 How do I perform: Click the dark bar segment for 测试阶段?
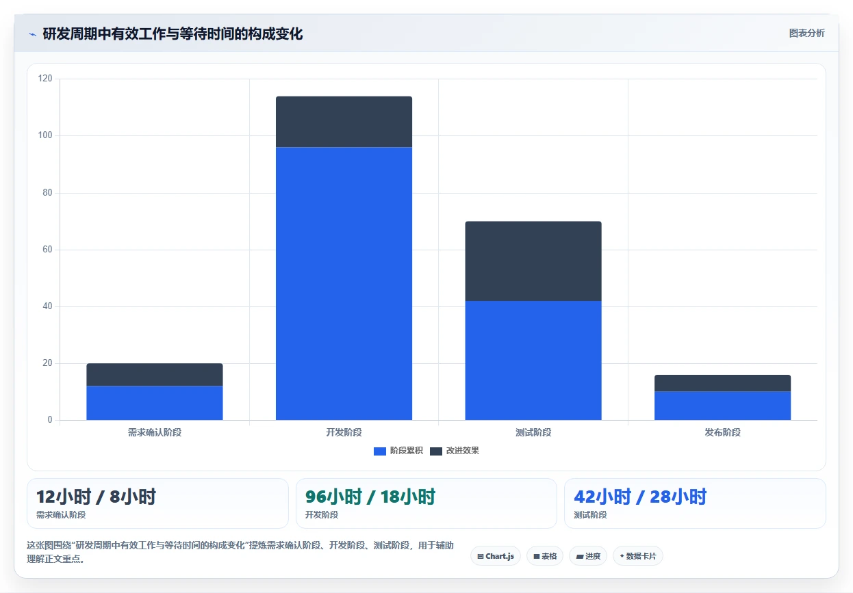click(533, 261)
